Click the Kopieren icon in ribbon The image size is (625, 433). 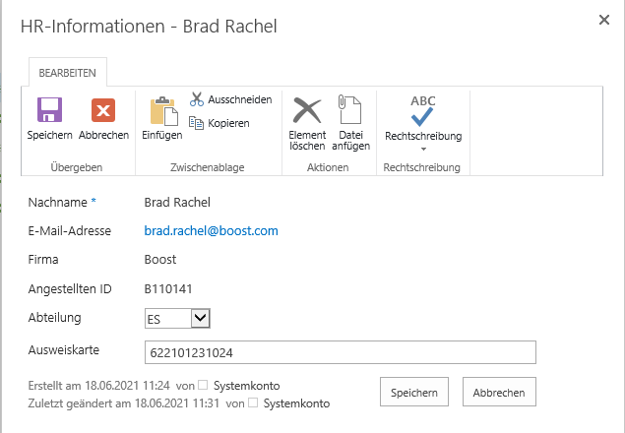[x=196, y=123]
